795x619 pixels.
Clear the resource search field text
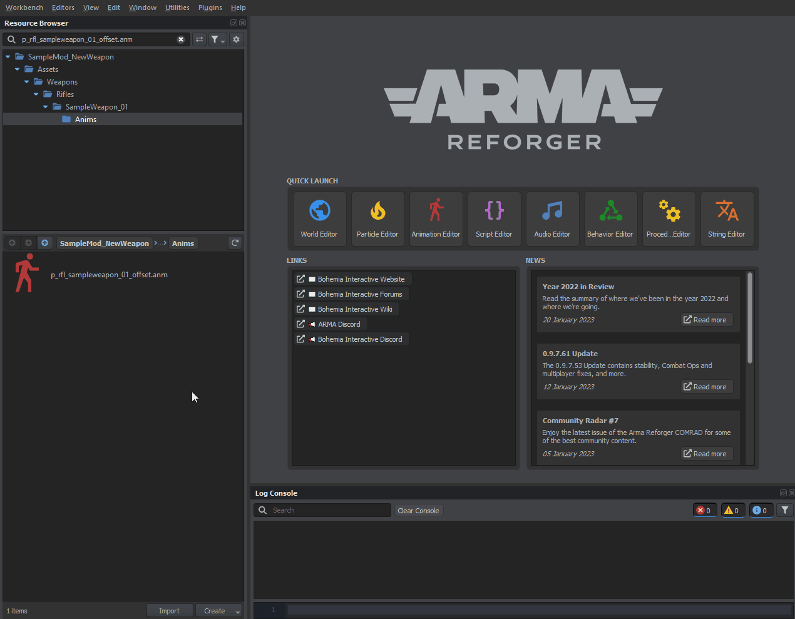(x=181, y=39)
